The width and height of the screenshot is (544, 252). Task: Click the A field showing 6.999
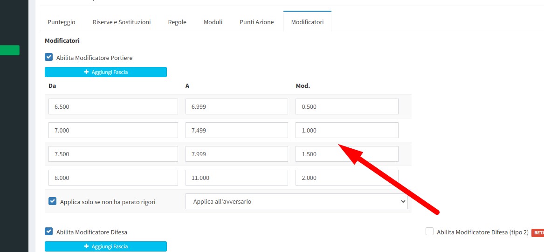click(236, 106)
